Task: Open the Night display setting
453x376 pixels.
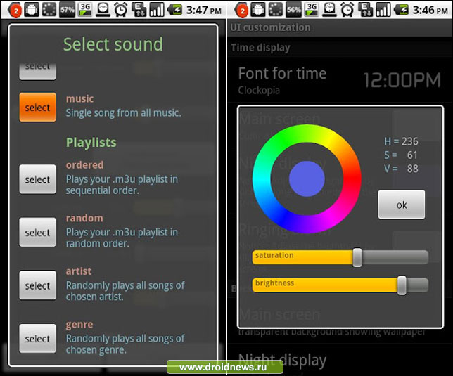Action: tap(340, 360)
